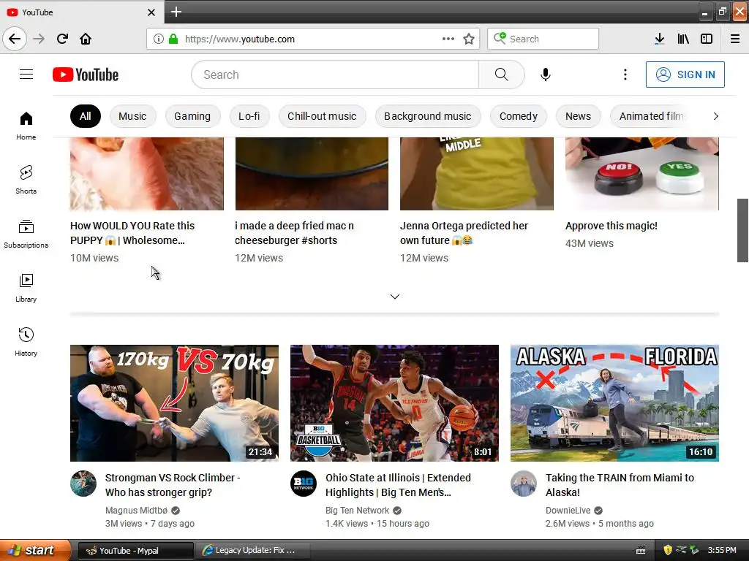This screenshot has width=749, height=561.
Task: Open Subscriptions in YouTube sidebar
Action: tap(26, 234)
